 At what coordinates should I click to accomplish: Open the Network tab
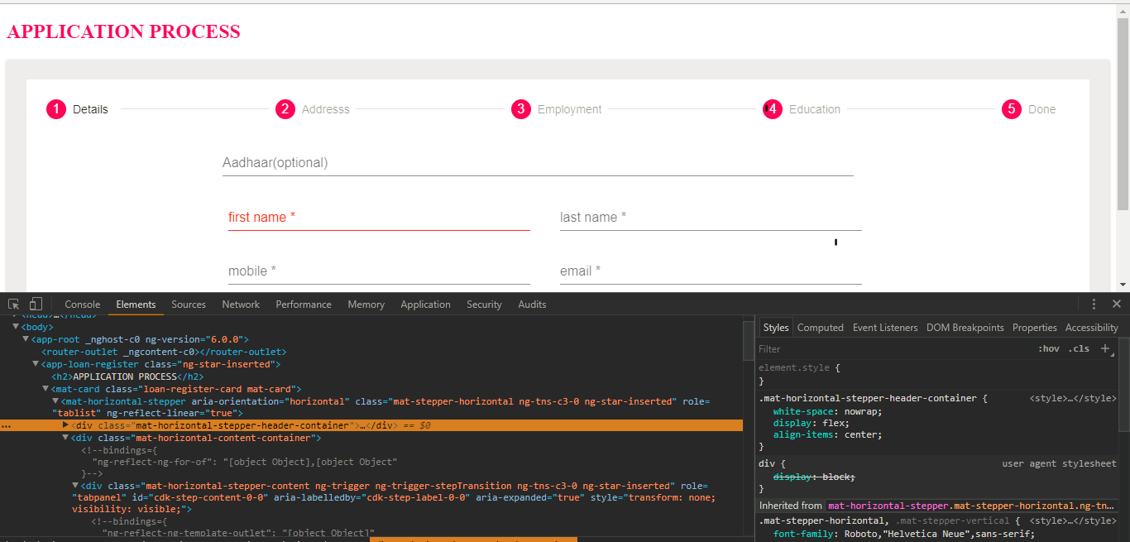pyautogui.click(x=241, y=305)
